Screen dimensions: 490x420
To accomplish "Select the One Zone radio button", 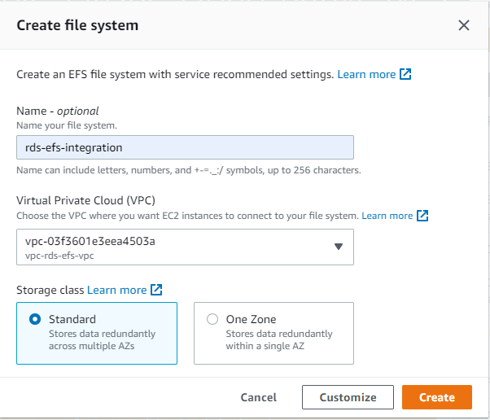I will tap(212, 319).
